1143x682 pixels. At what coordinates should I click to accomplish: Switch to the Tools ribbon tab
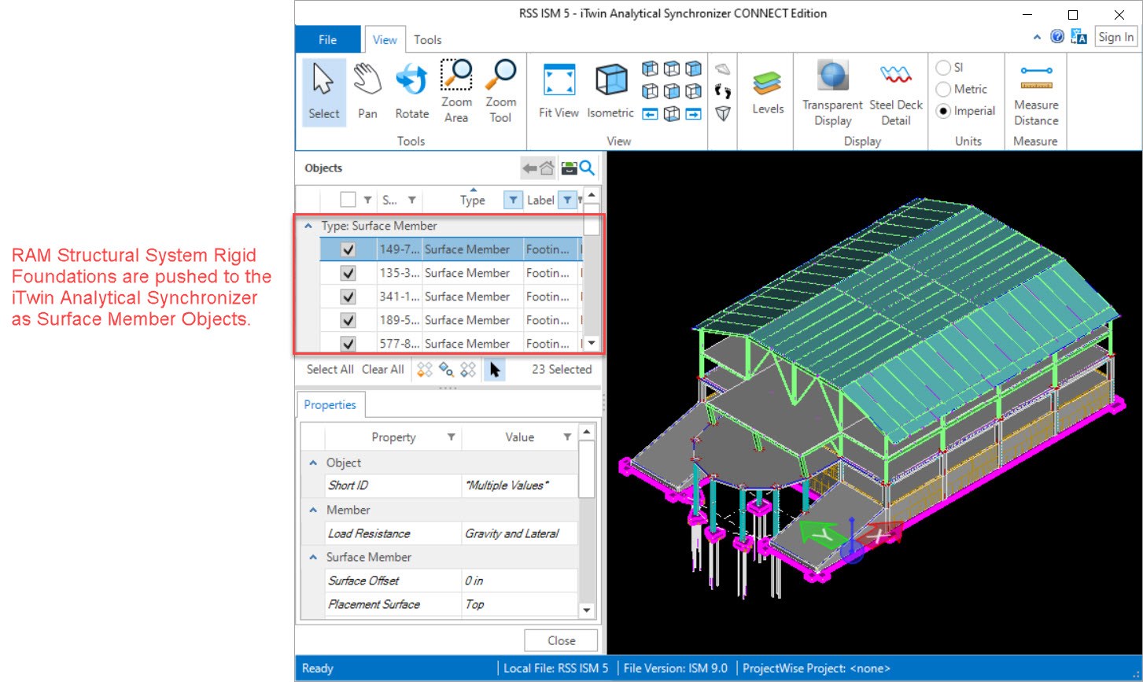pyautogui.click(x=428, y=39)
